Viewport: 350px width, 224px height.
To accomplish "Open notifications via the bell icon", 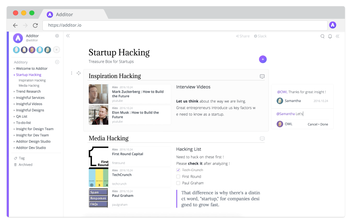I will [330, 36].
